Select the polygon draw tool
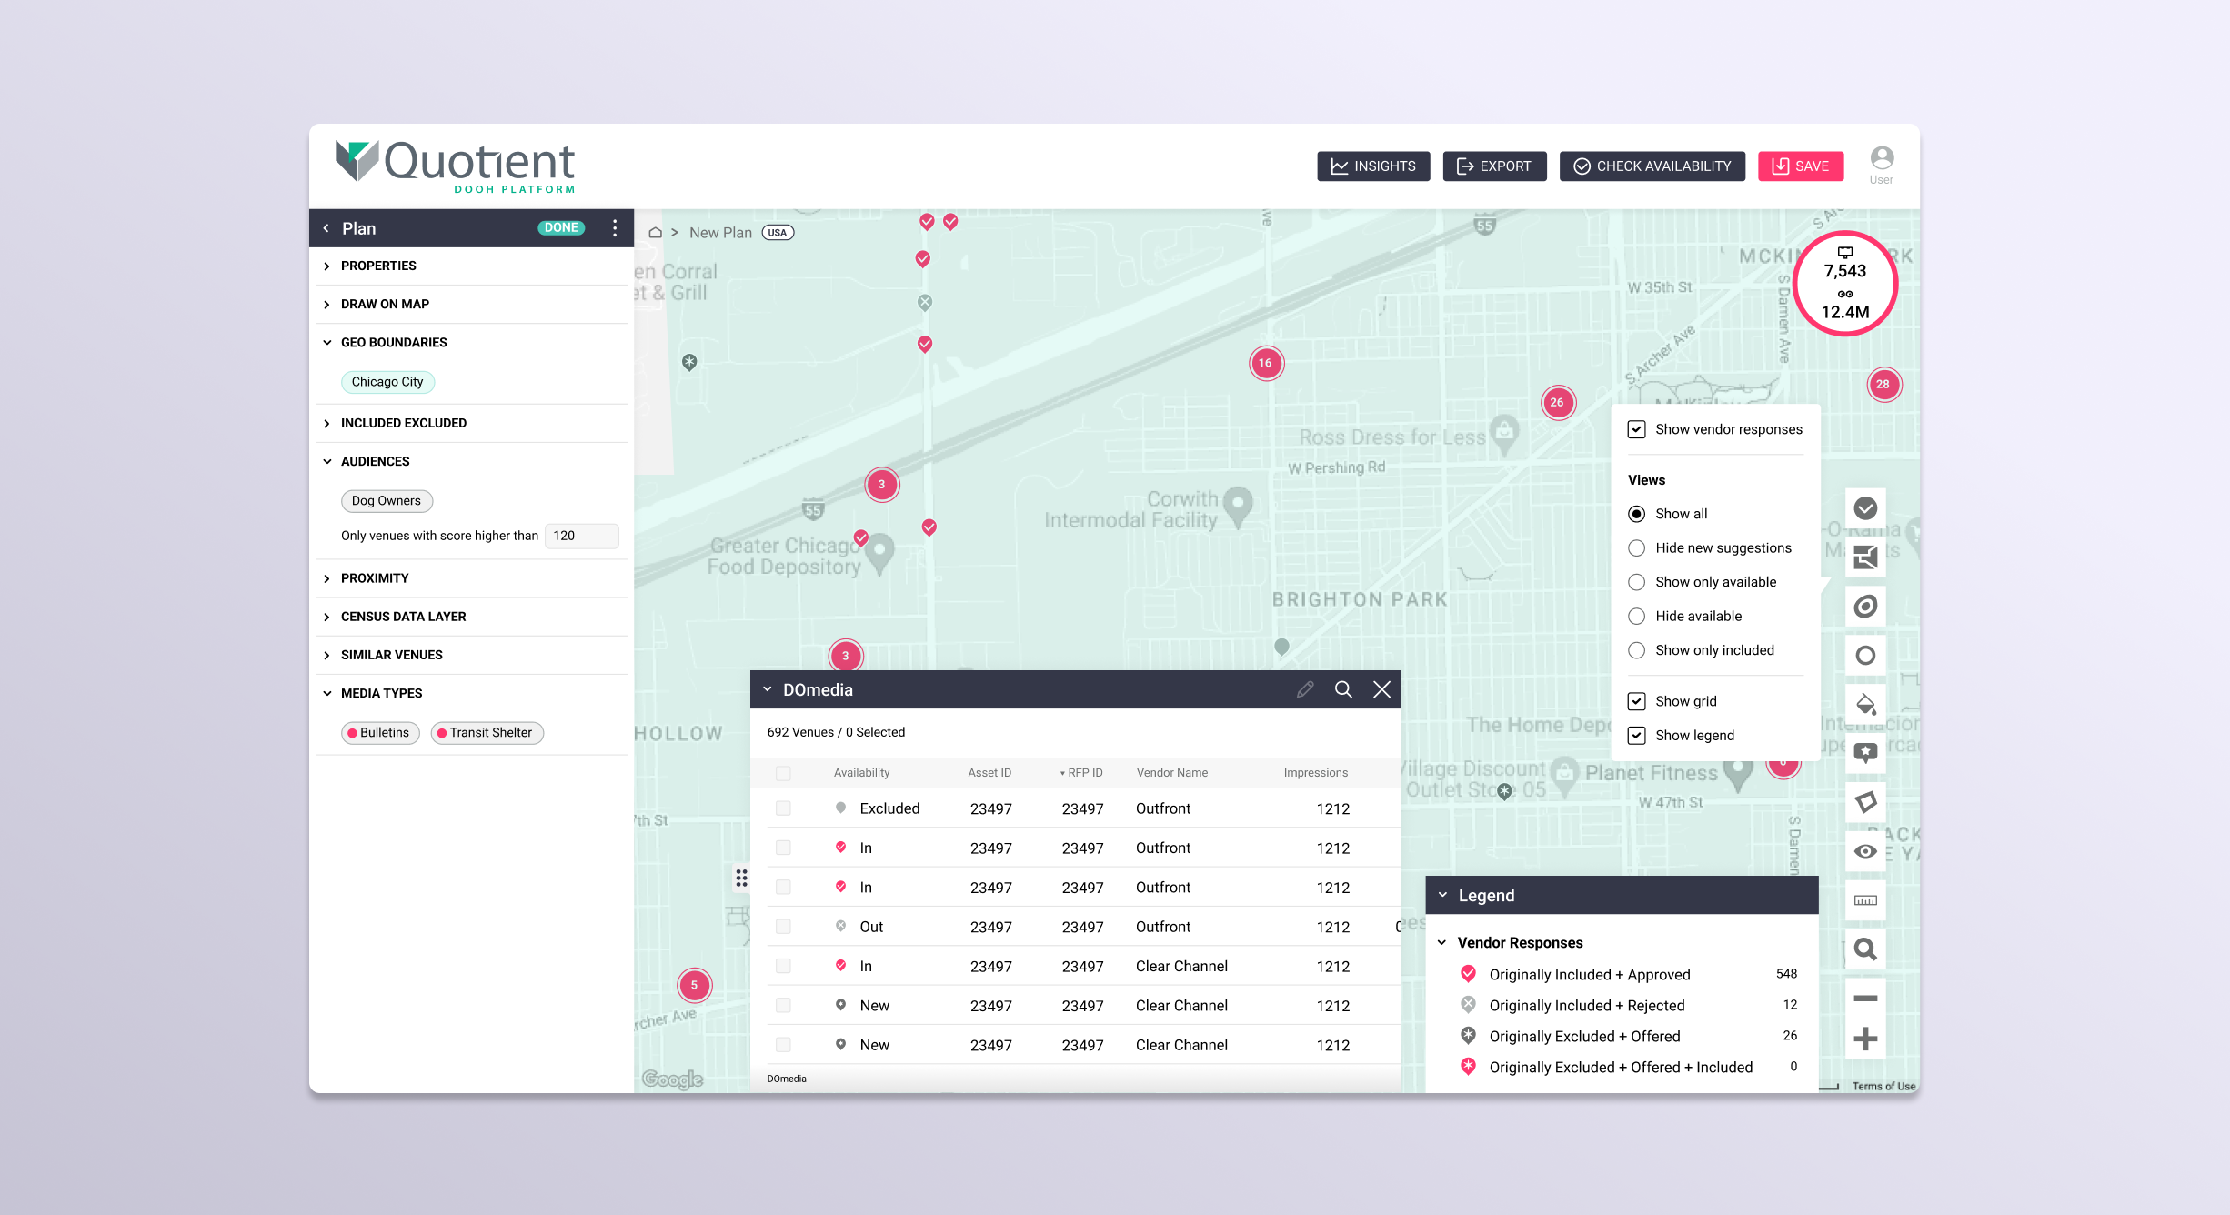2230x1215 pixels. click(1865, 802)
